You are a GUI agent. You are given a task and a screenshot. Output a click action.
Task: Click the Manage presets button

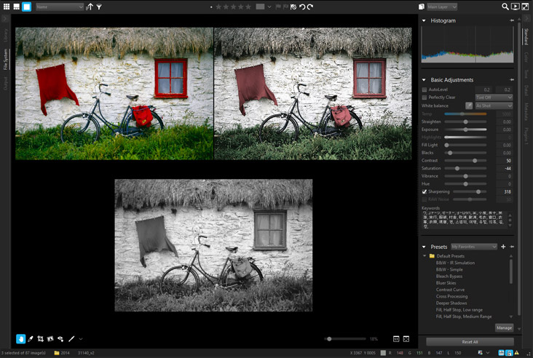504,328
